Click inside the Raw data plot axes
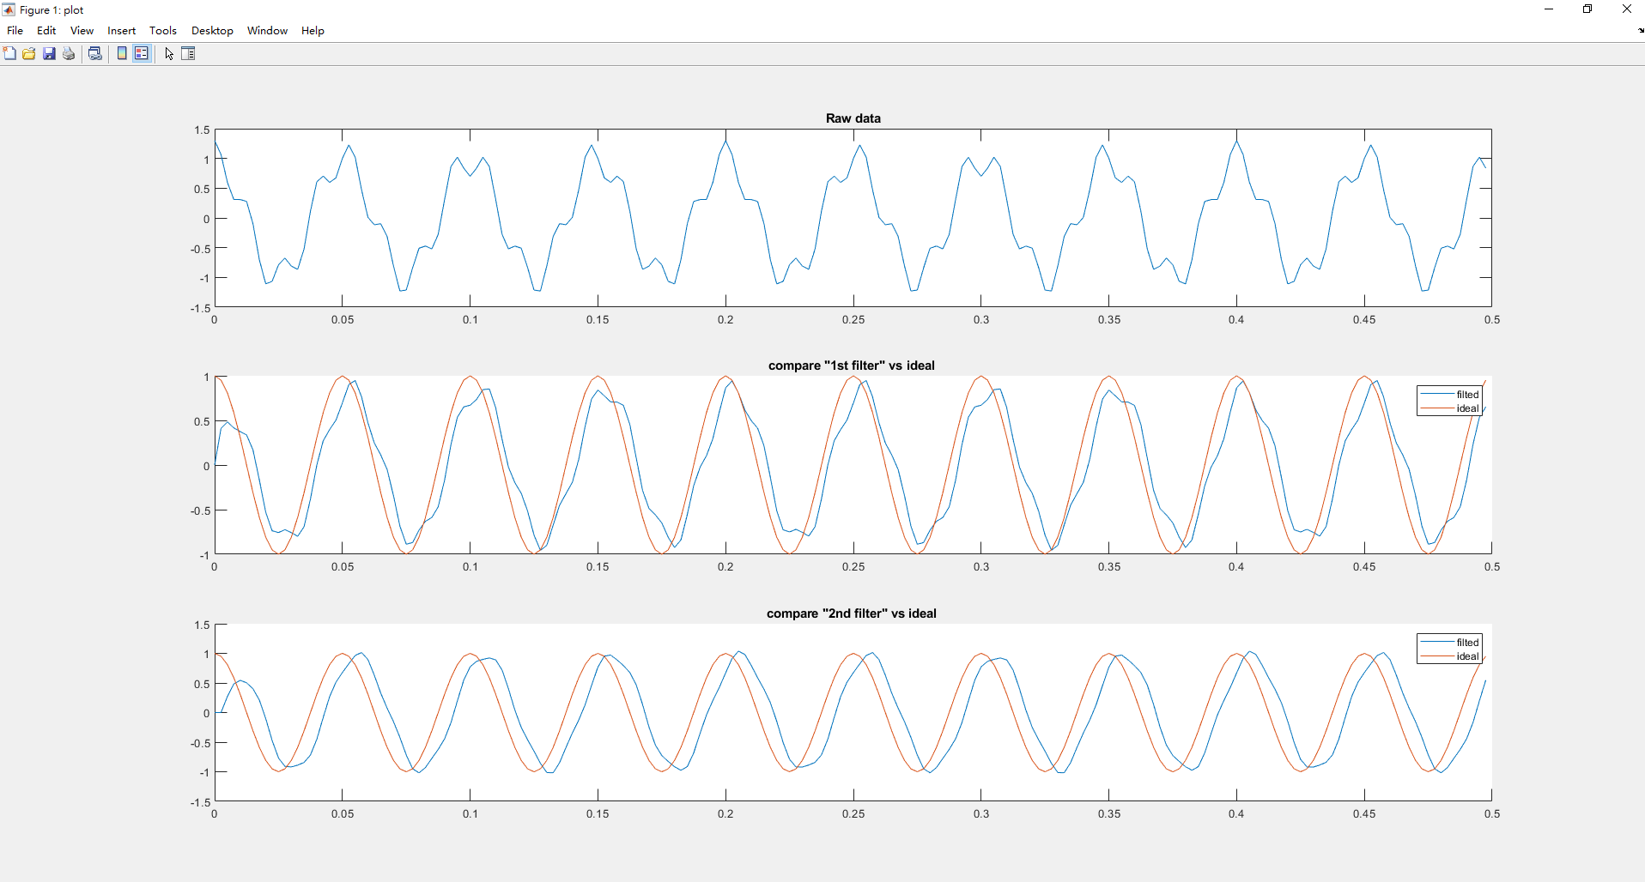The width and height of the screenshot is (1645, 882). [x=853, y=218]
